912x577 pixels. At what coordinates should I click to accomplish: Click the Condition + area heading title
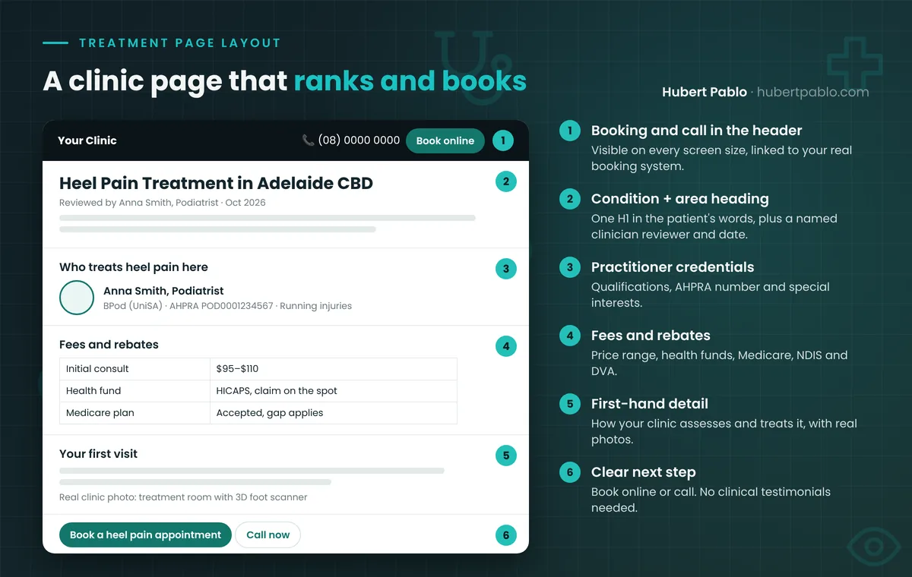pos(679,199)
